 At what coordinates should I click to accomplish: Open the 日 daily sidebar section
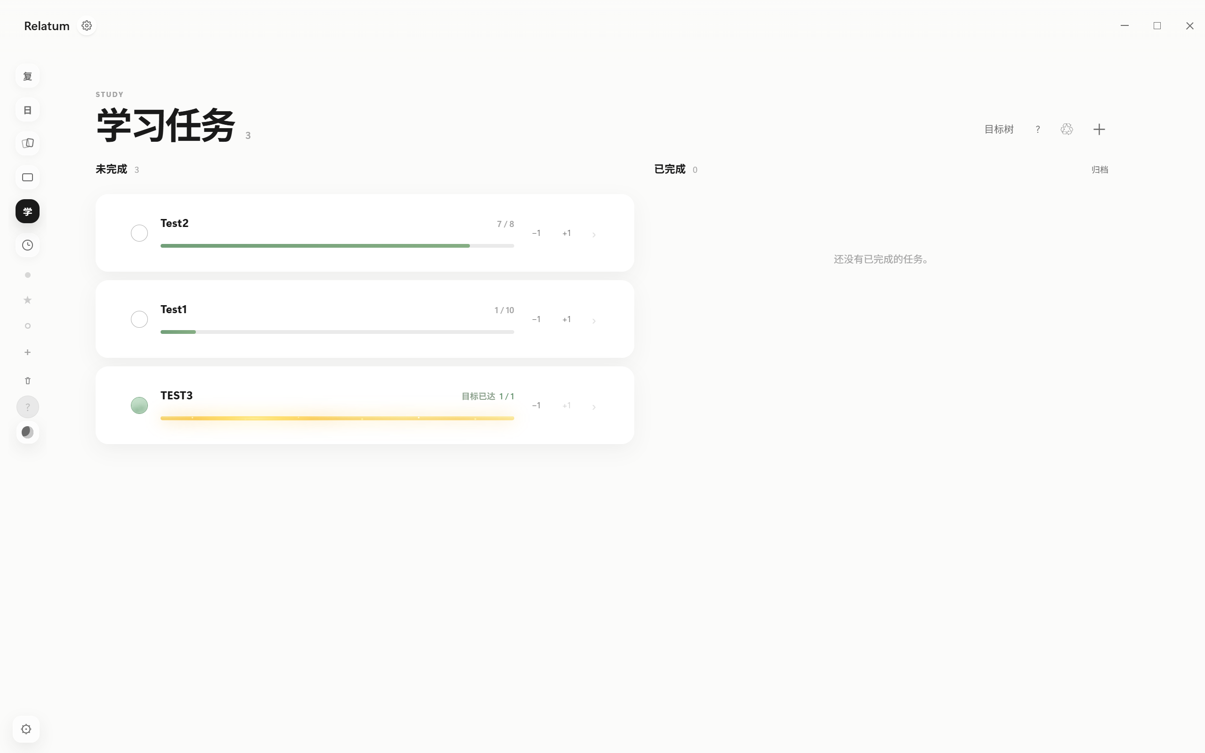click(x=27, y=110)
